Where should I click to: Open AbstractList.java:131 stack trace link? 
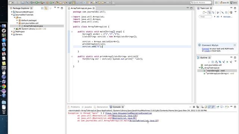point(124,116)
